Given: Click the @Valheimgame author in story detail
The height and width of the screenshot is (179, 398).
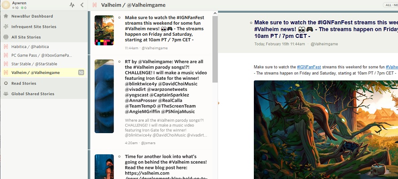Looking at the screenshot, I should pos(324,44).
